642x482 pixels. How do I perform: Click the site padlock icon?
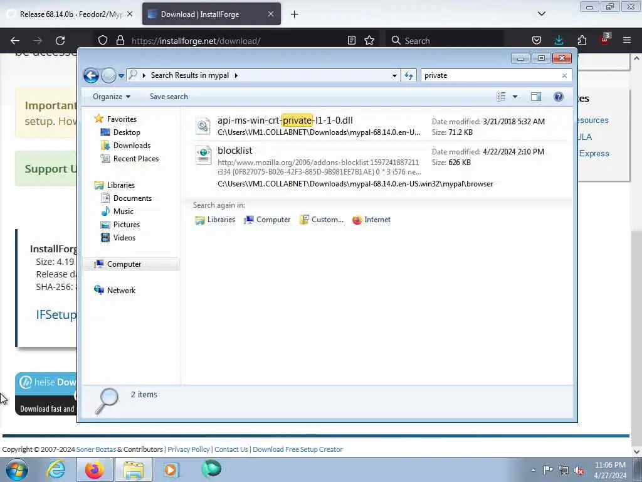(x=120, y=41)
